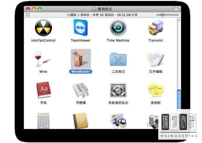Click the 應用程式 folder icon in title bar
The height and width of the screenshot is (143, 202).
pyautogui.click(x=94, y=9)
